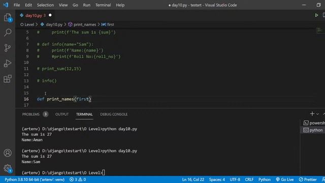Open the Selection menu

coord(45,5)
